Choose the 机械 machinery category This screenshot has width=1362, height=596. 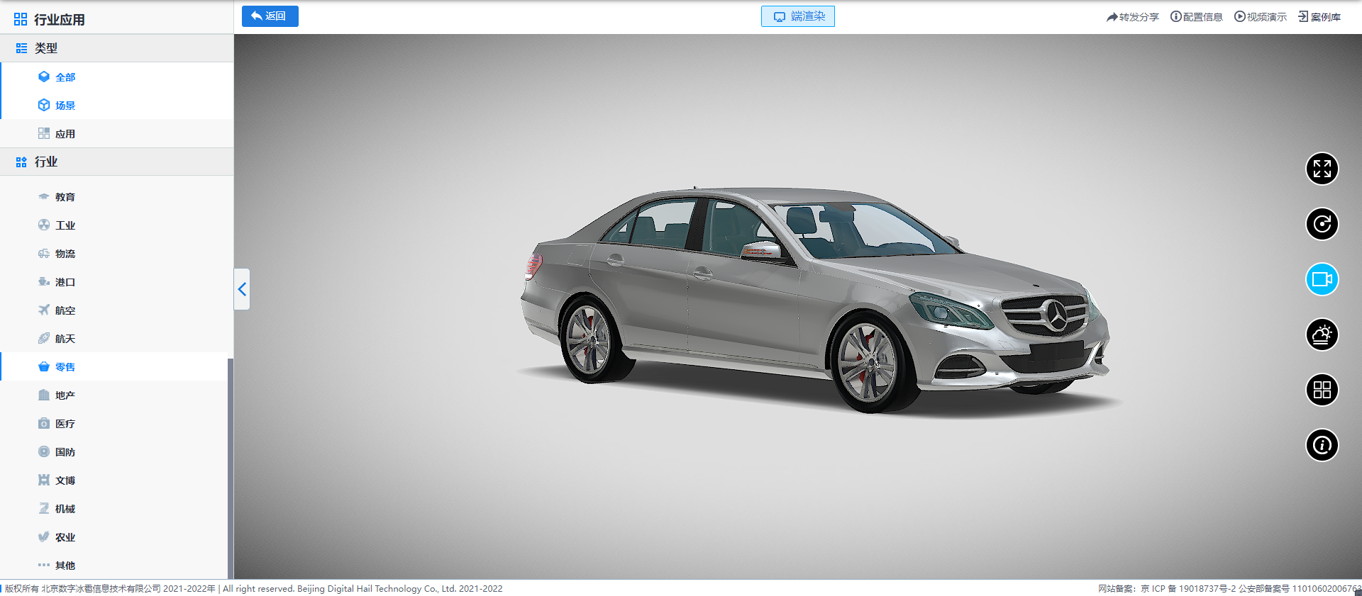click(113, 509)
